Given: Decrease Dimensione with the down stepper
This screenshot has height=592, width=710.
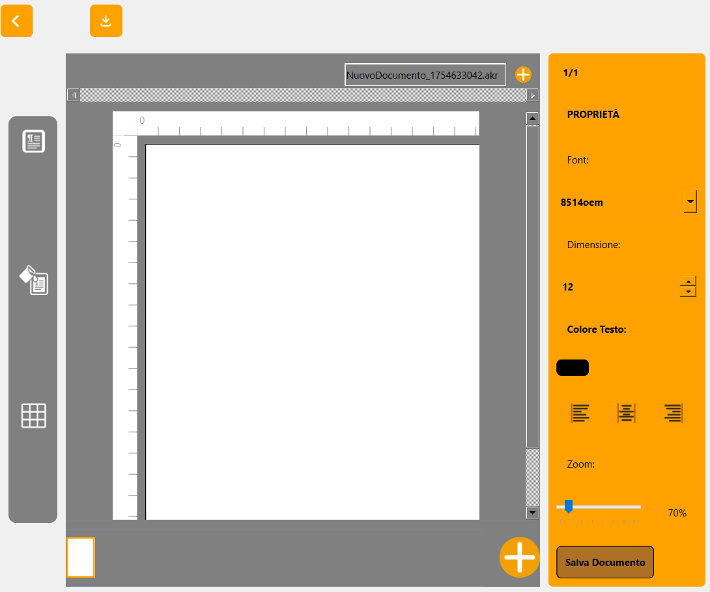Looking at the screenshot, I should (688, 290).
